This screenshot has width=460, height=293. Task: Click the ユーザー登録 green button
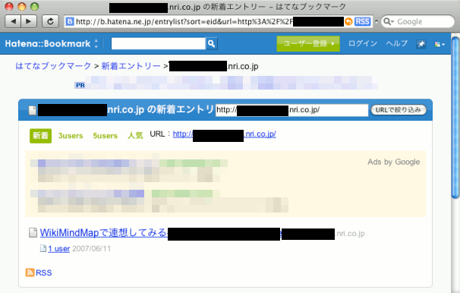pyautogui.click(x=308, y=44)
